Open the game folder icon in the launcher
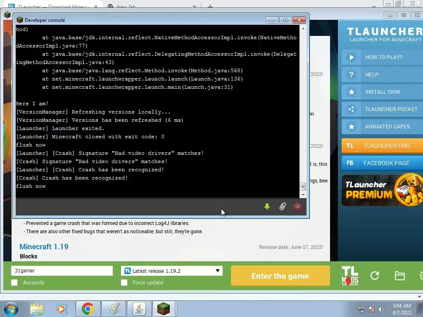The height and width of the screenshot is (317, 423). (x=399, y=276)
